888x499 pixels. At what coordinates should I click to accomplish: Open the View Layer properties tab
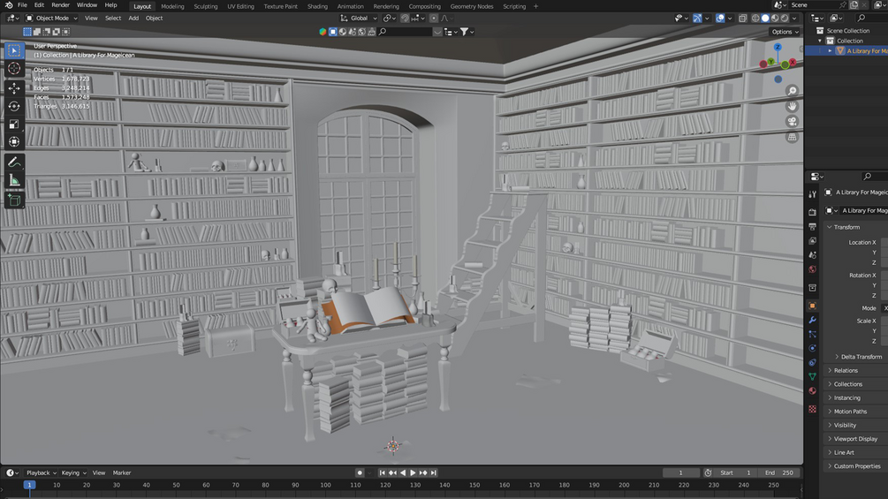tap(812, 240)
